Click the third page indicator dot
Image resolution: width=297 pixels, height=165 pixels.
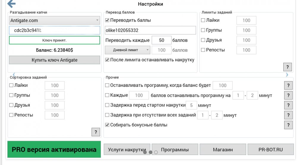156,152
